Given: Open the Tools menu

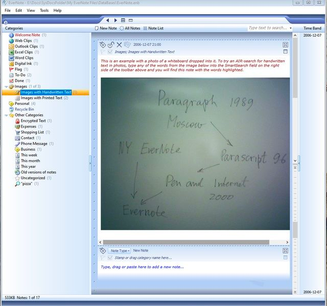Looking at the screenshot, I should point(44,10).
